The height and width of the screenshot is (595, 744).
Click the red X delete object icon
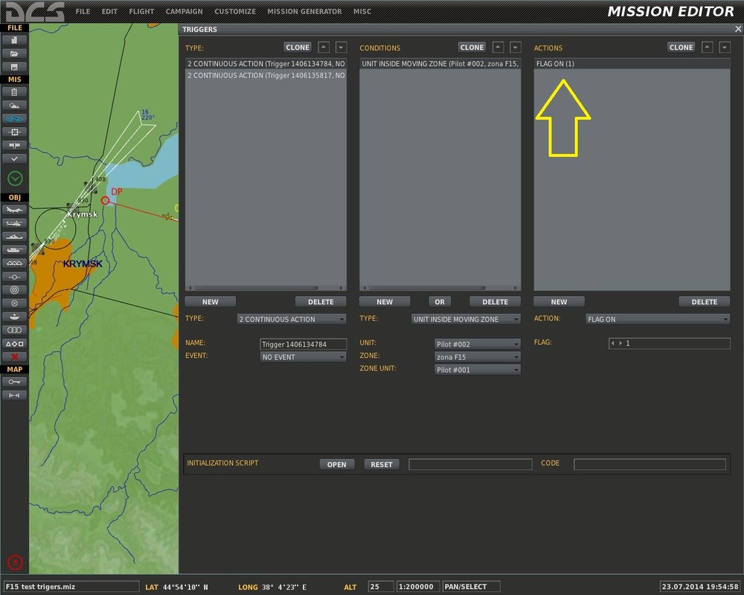click(x=15, y=357)
